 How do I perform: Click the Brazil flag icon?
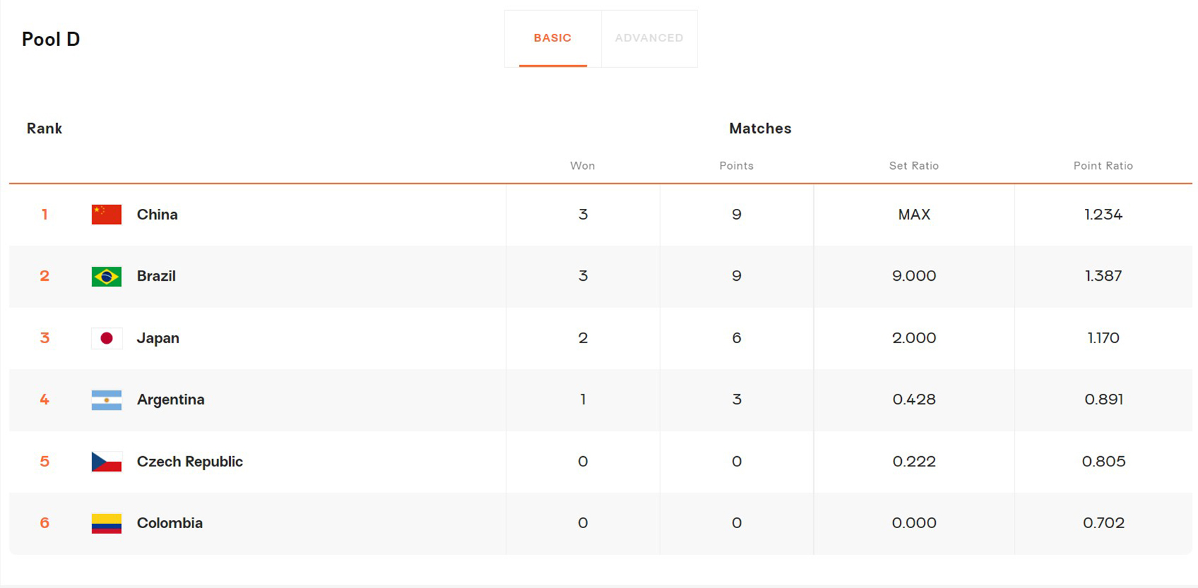[x=106, y=276]
